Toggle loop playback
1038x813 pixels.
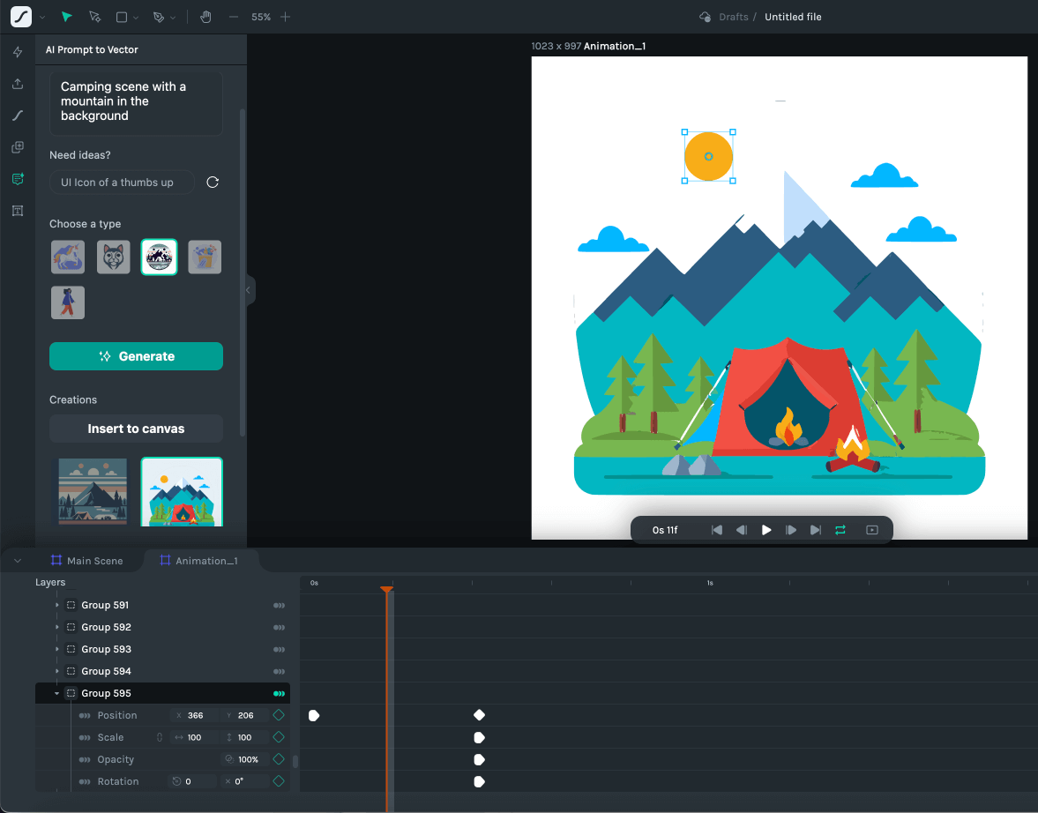coord(840,530)
